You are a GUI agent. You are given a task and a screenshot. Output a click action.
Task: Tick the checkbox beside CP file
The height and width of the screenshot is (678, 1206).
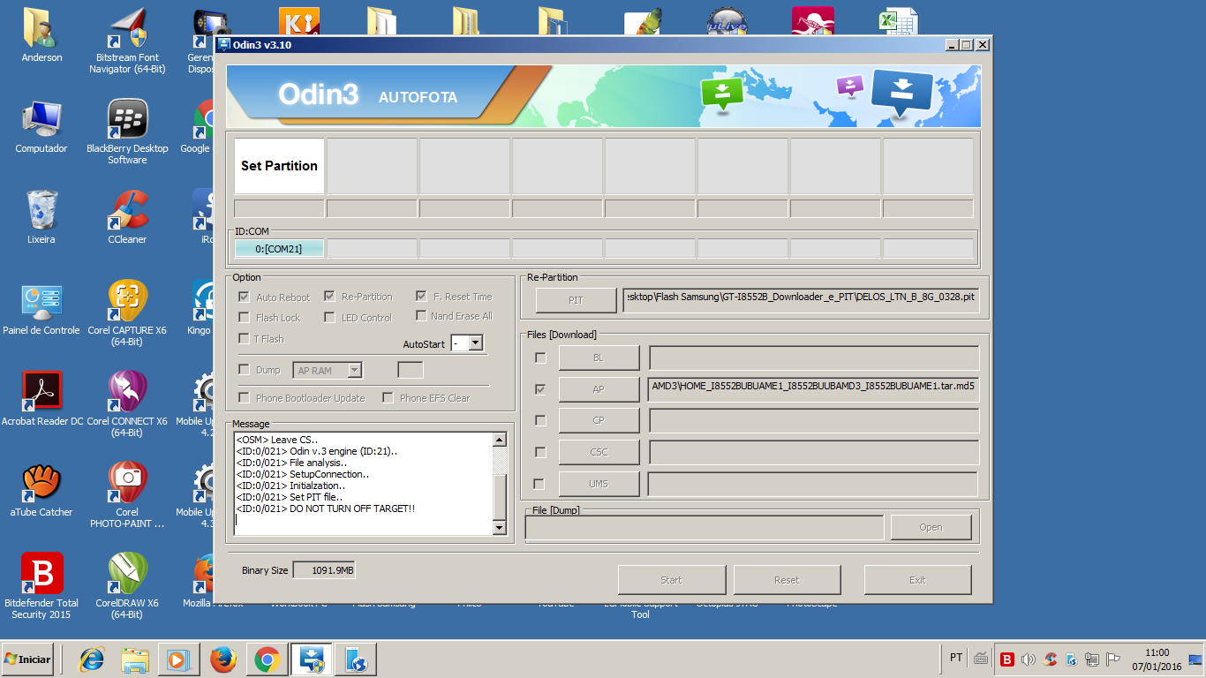[x=540, y=420]
